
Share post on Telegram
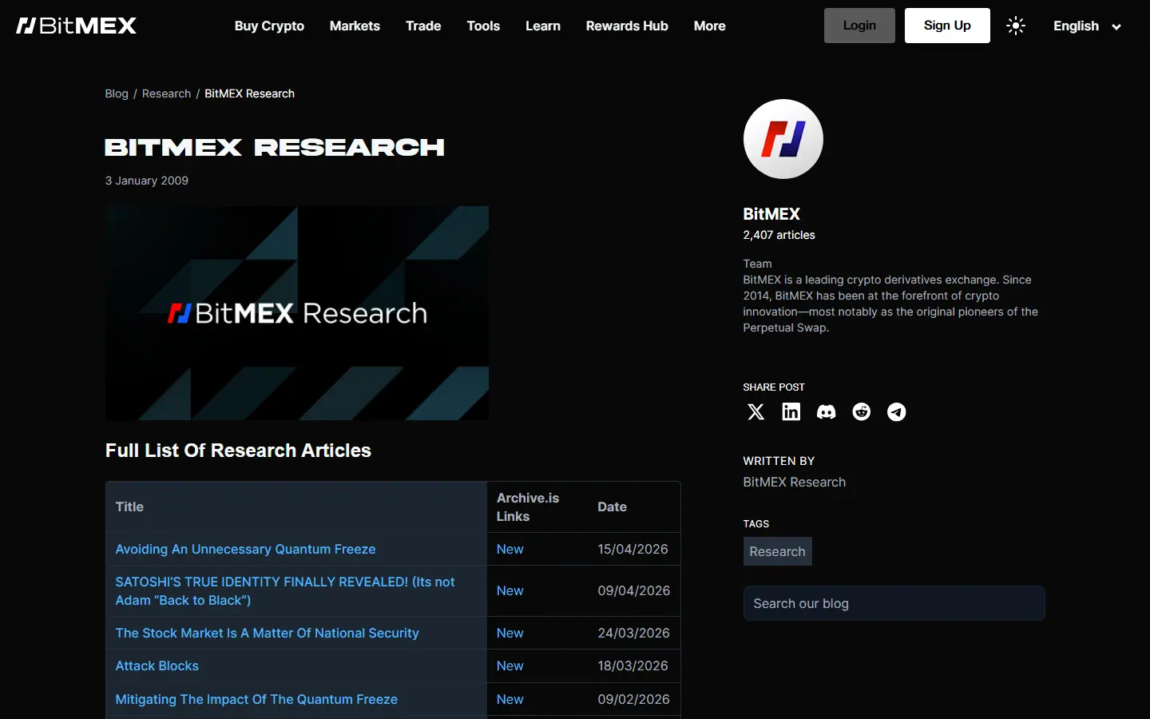[896, 411]
